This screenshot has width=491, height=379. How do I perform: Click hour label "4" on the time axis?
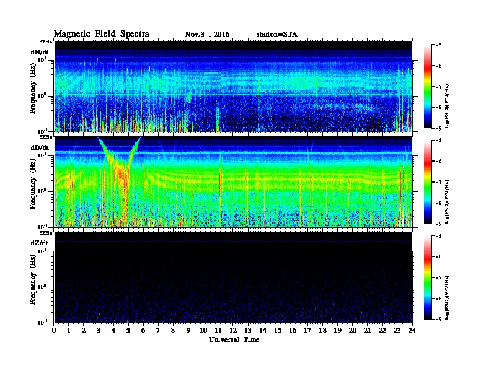pos(113,331)
